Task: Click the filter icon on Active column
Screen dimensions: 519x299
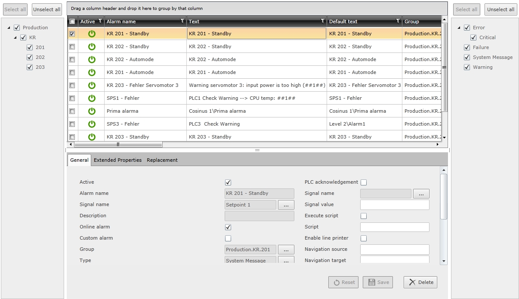Action: 100,21
